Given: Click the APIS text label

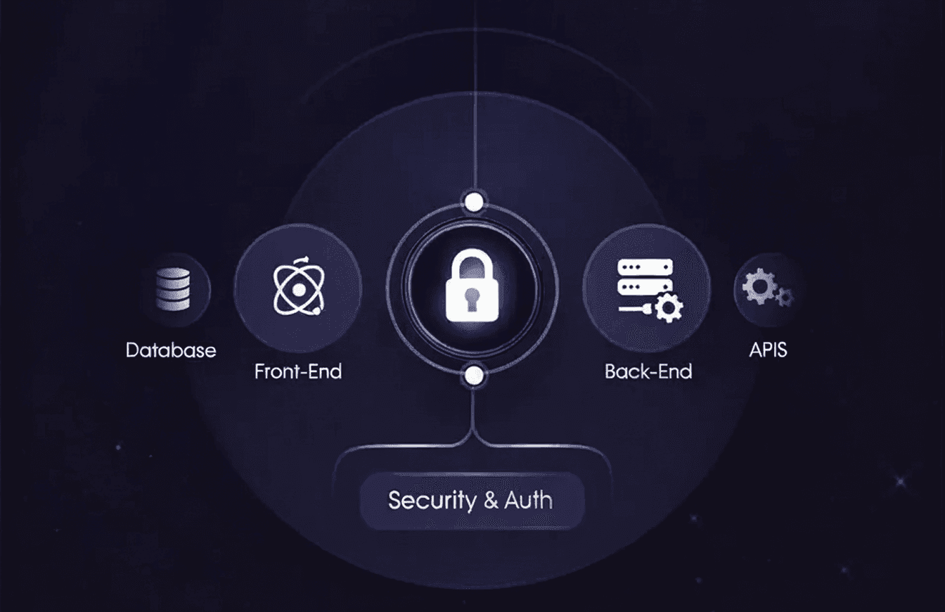Looking at the screenshot, I should coord(768,350).
